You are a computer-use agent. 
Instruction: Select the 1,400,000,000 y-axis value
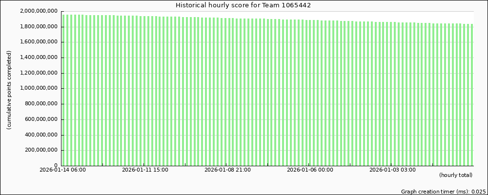pyautogui.click(x=39, y=58)
